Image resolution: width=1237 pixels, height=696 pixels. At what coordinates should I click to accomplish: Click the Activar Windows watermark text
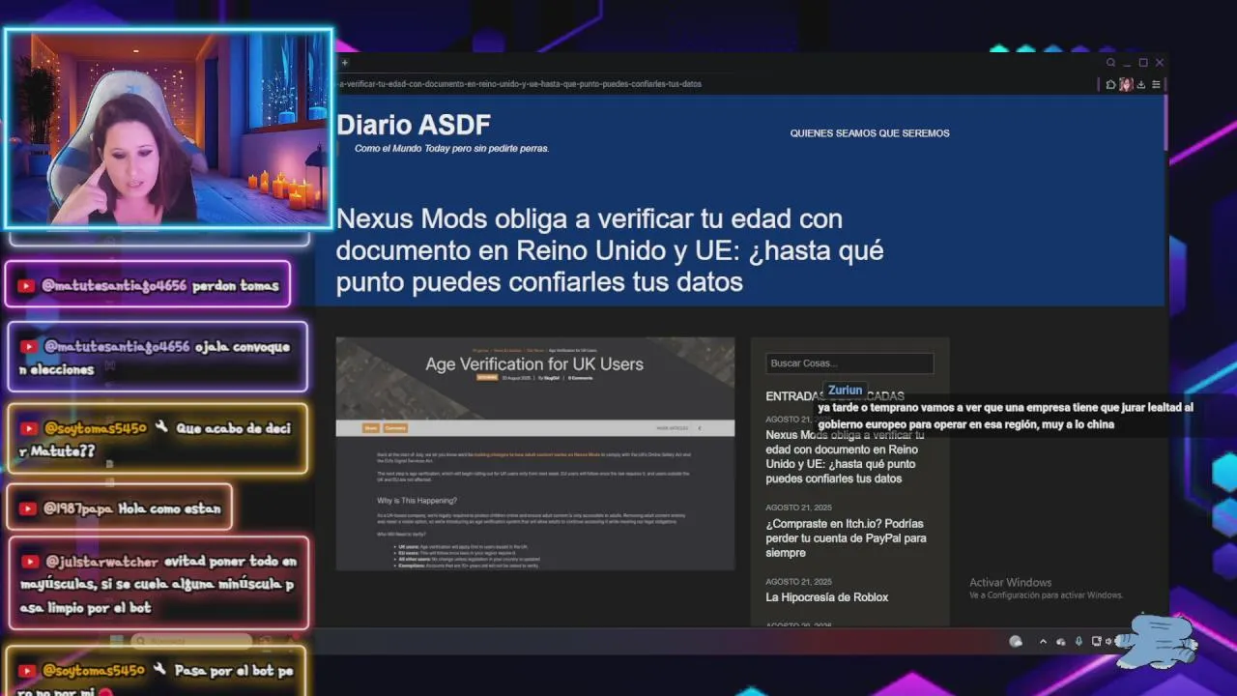(1011, 583)
